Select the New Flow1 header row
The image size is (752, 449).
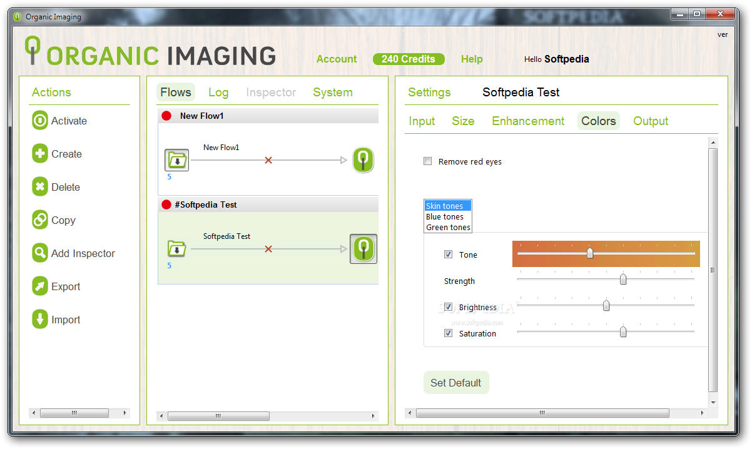coord(268,116)
